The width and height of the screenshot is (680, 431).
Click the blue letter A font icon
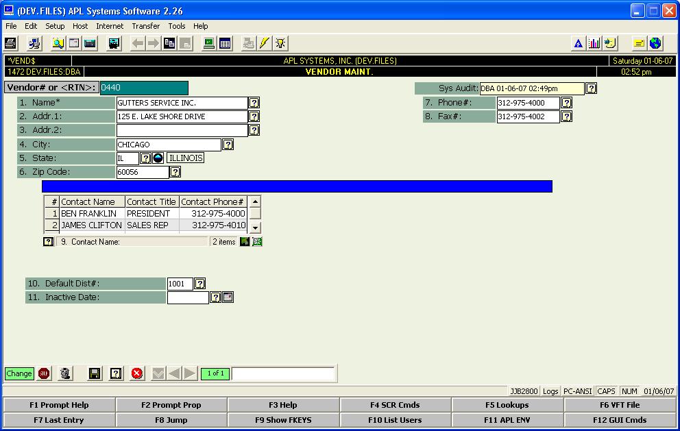(578, 43)
